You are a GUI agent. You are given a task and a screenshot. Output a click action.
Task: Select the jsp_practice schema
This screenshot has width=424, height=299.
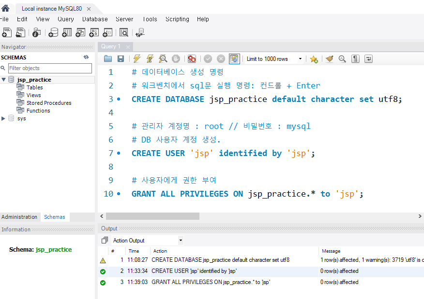coord(34,80)
